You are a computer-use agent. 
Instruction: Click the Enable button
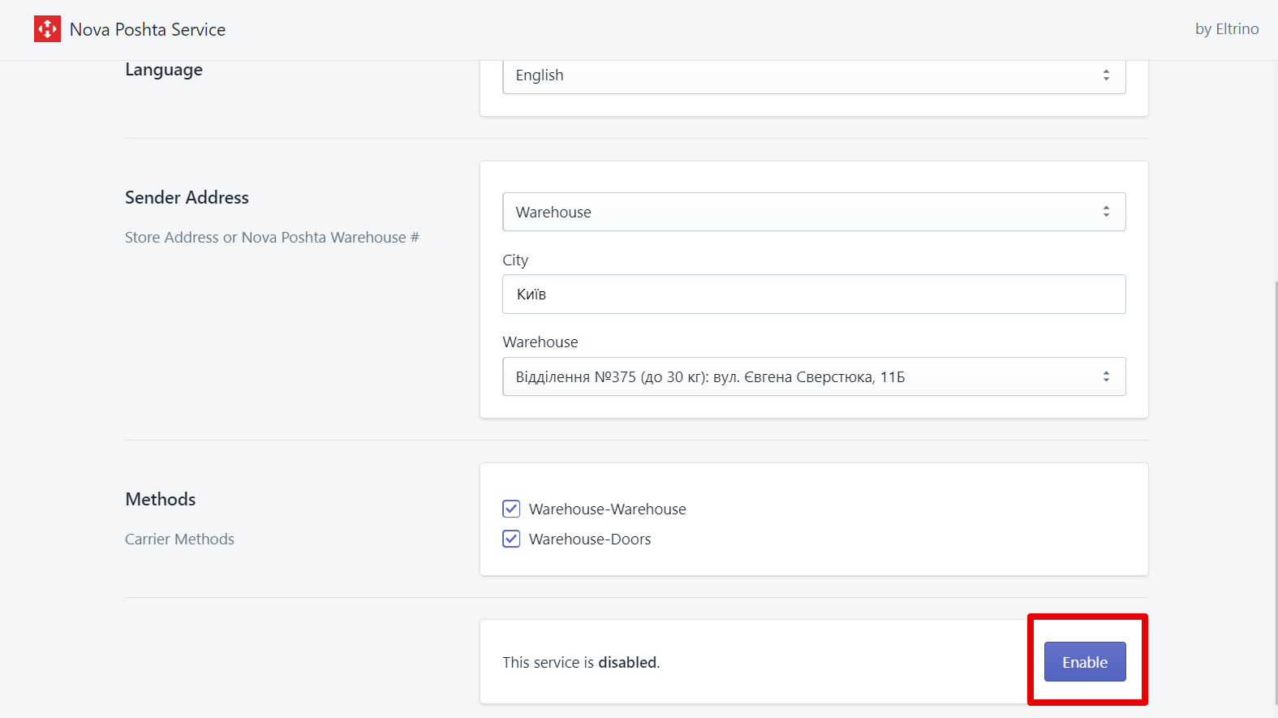(x=1085, y=662)
